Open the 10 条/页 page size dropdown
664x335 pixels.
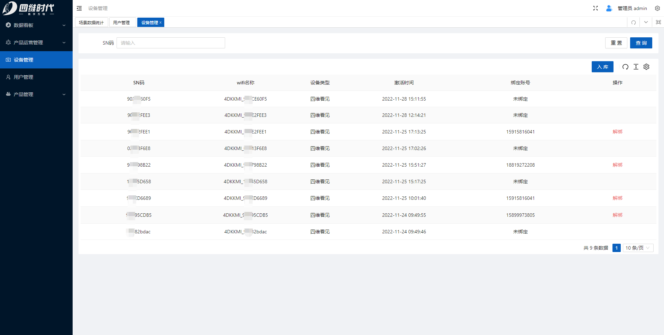(638, 248)
